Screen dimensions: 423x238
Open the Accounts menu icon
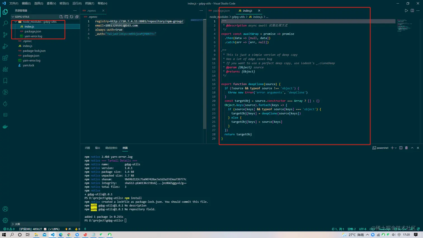coord(5,209)
